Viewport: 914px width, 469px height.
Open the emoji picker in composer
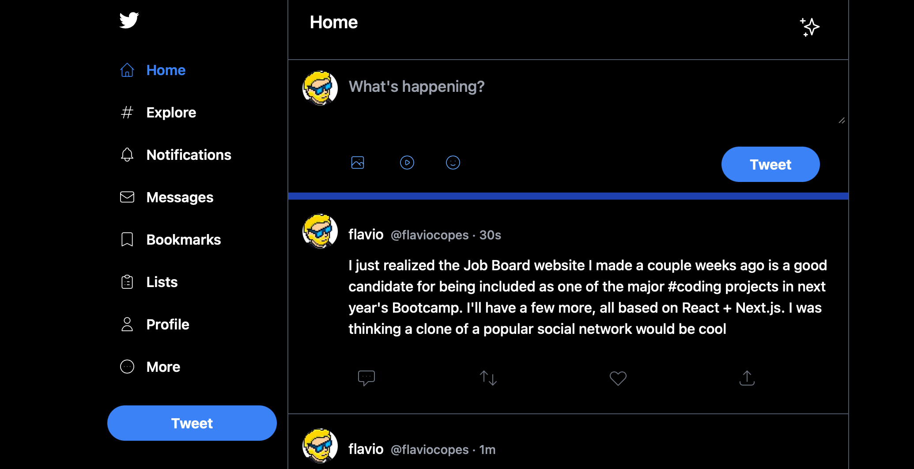click(453, 163)
